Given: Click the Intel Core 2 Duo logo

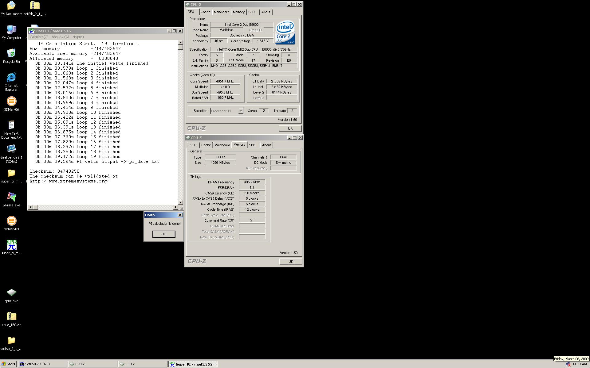Looking at the screenshot, I should coord(285,33).
